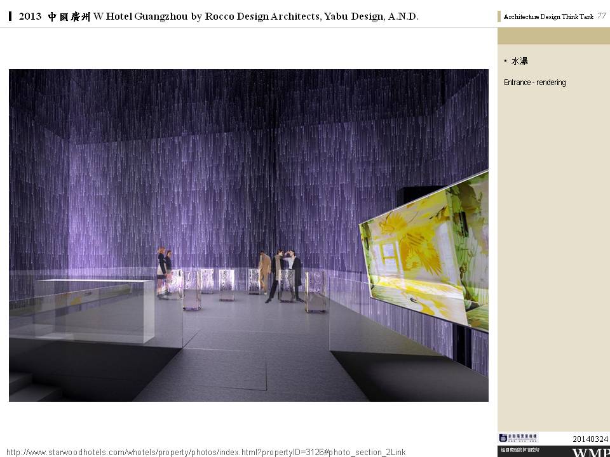The image size is (610, 457).
Task: Click the slide page number 77
Action: click(x=601, y=16)
